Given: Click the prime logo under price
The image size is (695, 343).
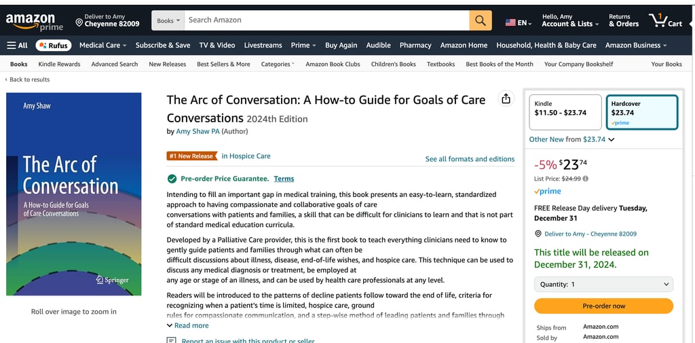Looking at the screenshot, I should 548,192.
